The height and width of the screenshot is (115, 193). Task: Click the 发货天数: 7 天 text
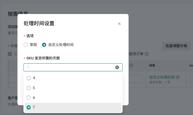pos(160,82)
